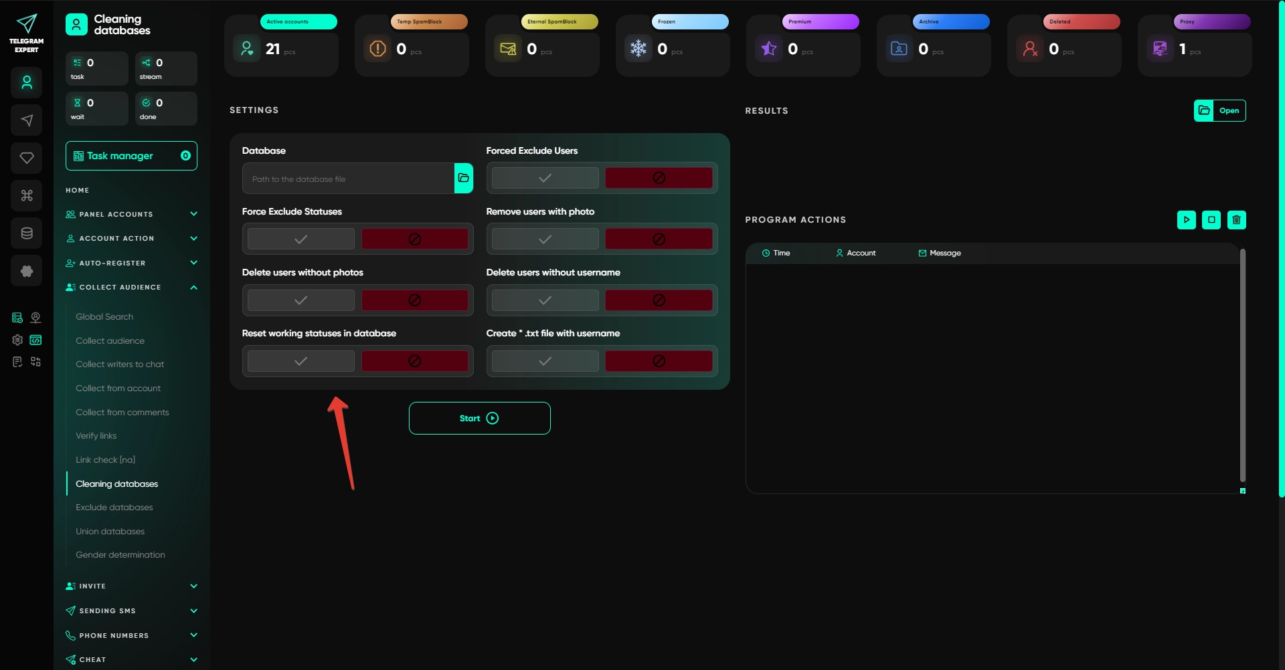Expand the Invite section
This screenshot has width=1285, height=670.
(132, 586)
